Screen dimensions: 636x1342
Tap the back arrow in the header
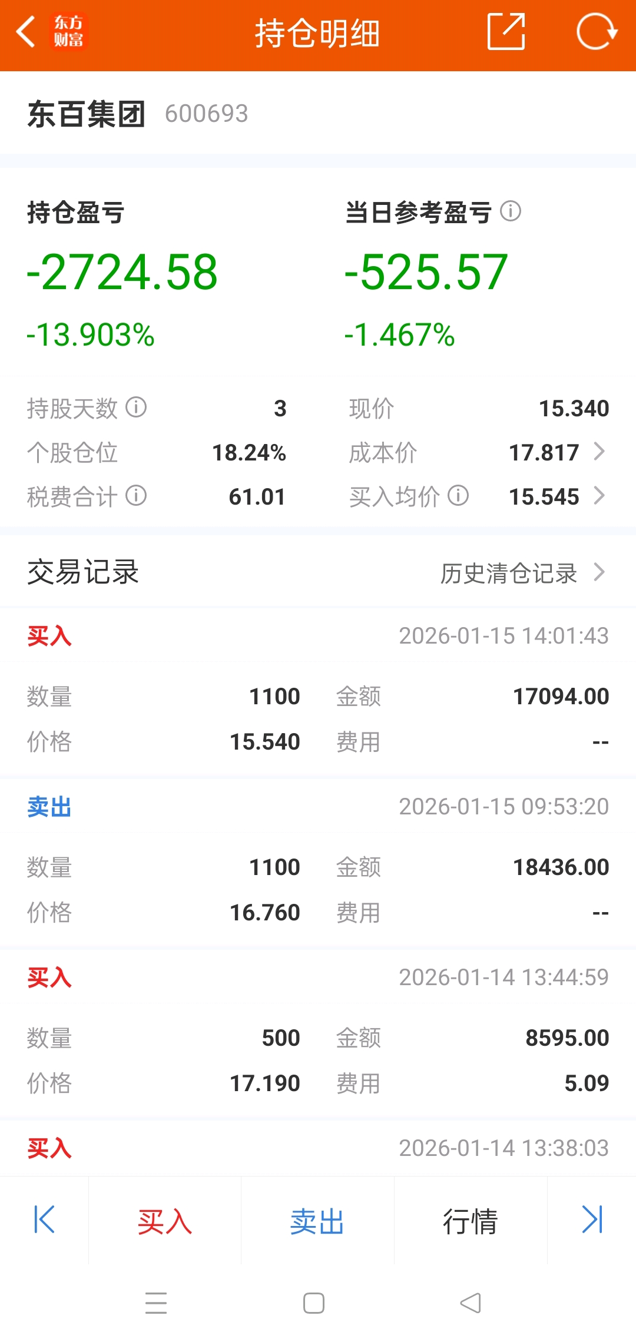tap(26, 32)
